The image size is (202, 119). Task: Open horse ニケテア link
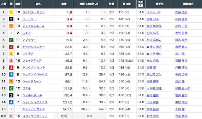[x=28, y=54]
